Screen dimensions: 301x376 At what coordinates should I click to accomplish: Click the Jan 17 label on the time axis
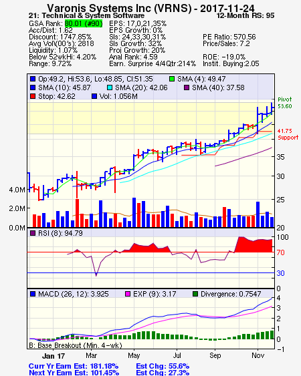pyautogui.click(x=54, y=356)
